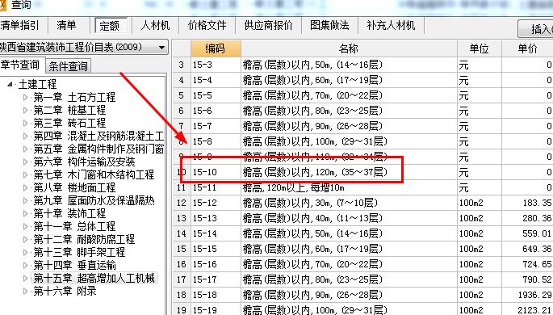Click the query window app icon
Screen dimensions: 553x315
click(2, 5)
